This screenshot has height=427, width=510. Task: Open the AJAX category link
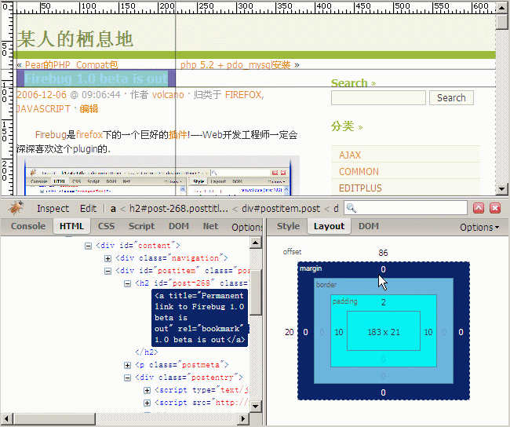coord(350,155)
